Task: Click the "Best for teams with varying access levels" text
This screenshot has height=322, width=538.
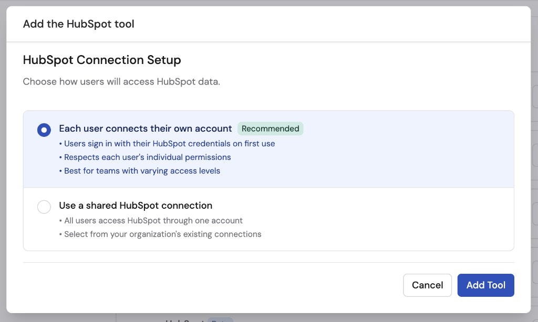Action: point(141,171)
